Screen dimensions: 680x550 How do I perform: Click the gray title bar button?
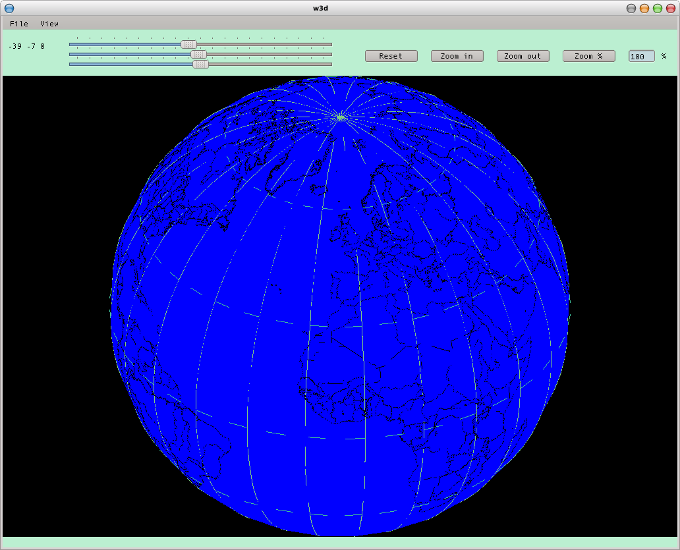(x=631, y=8)
